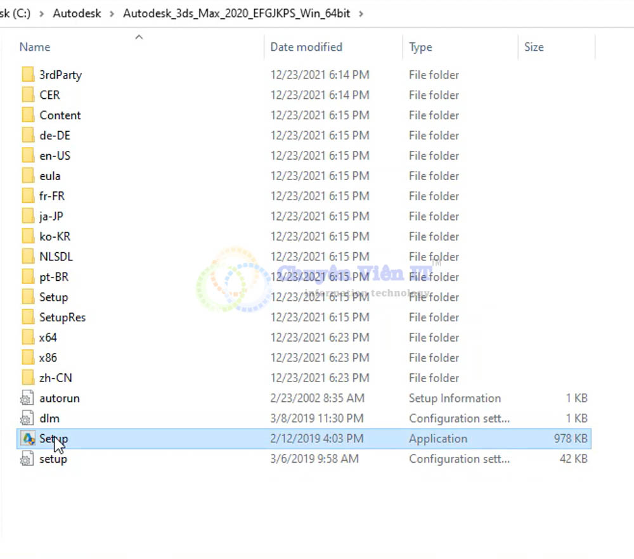Navigate to Autodesk in the address breadcrumb
This screenshot has width=634, height=559.
point(77,13)
